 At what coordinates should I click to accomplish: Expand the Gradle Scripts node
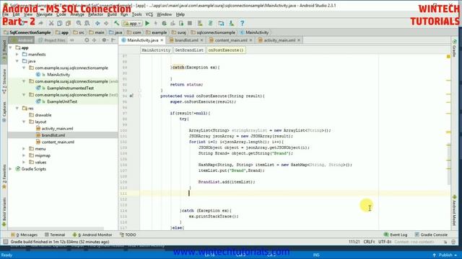[x=11, y=169]
